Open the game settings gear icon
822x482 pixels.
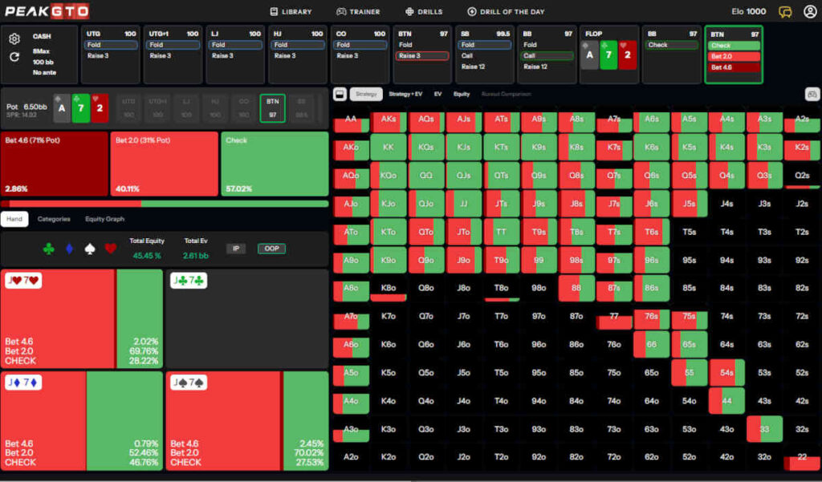[14, 39]
